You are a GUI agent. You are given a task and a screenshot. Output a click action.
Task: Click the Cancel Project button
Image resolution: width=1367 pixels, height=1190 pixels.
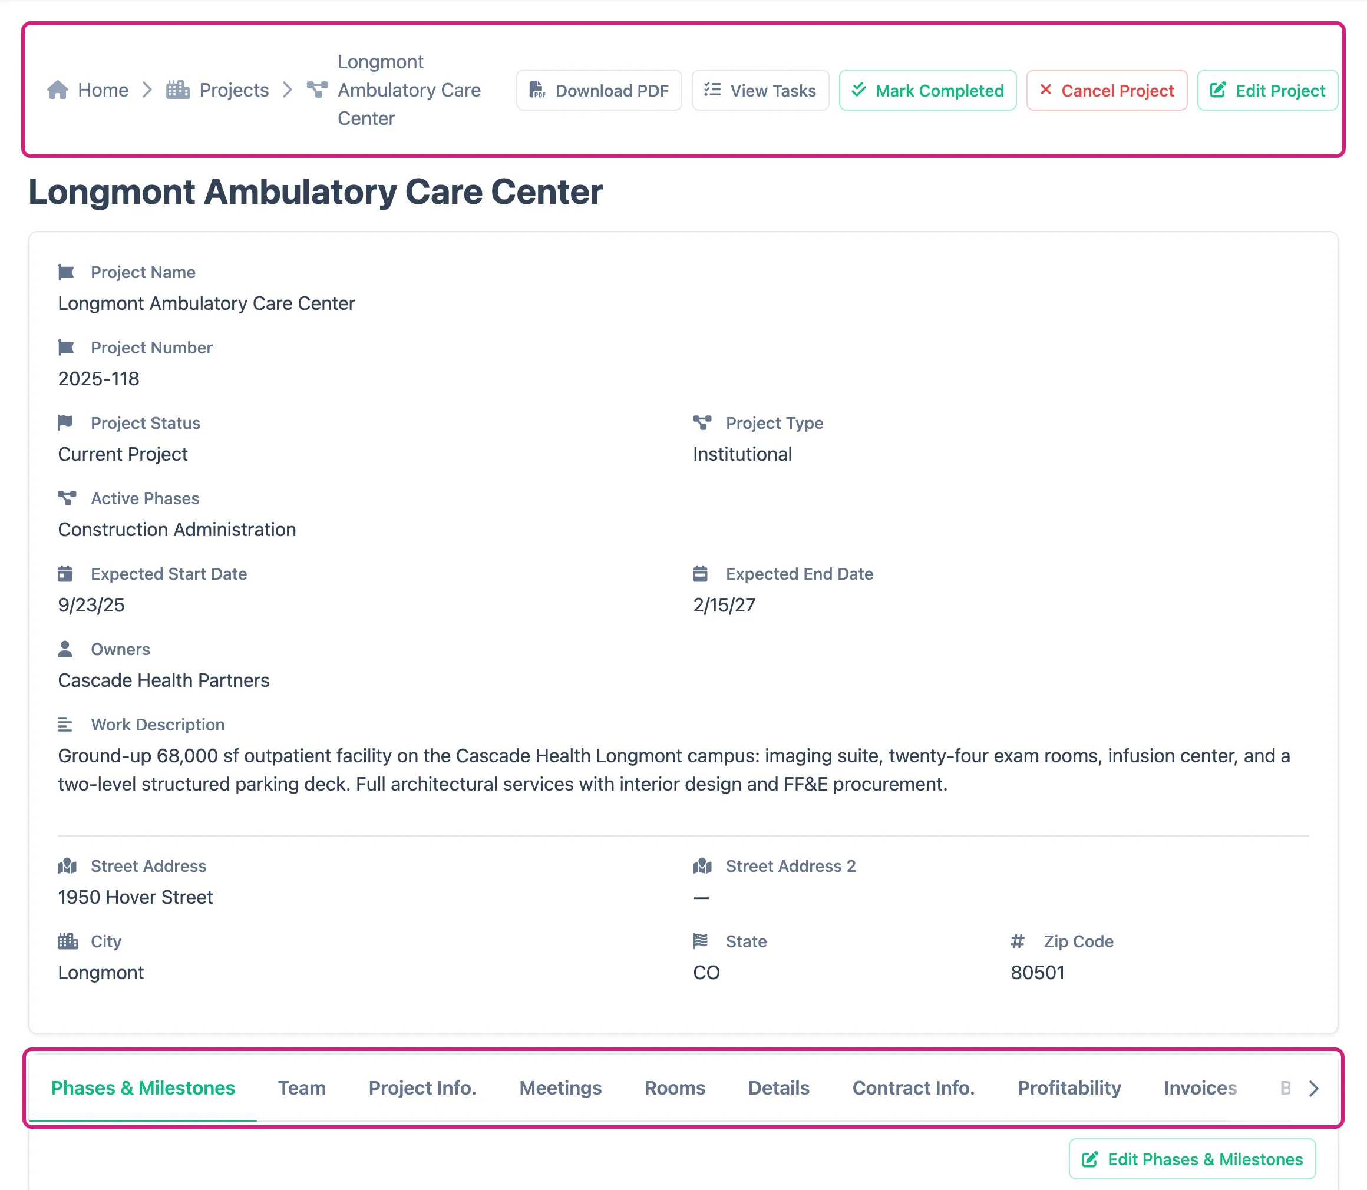[1107, 90]
